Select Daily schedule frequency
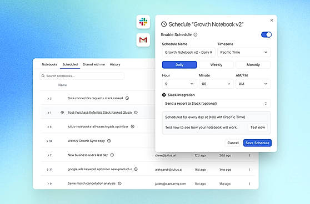 [x=179, y=65]
